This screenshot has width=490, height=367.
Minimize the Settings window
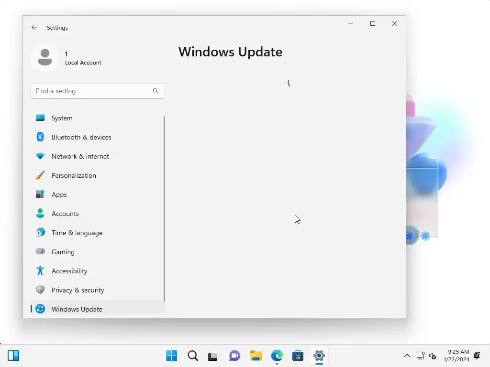click(351, 23)
